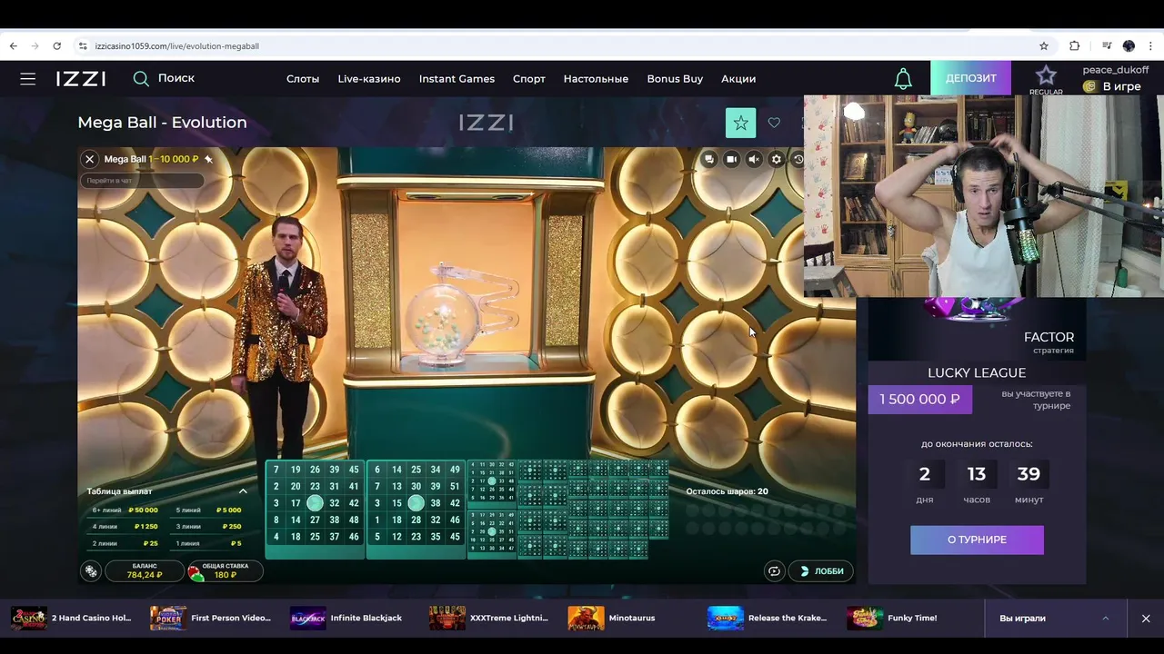The height and width of the screenshot is (654, 1164).
Task: Click the Общая ставка 180 ₽ display
Action: (225, 570)
